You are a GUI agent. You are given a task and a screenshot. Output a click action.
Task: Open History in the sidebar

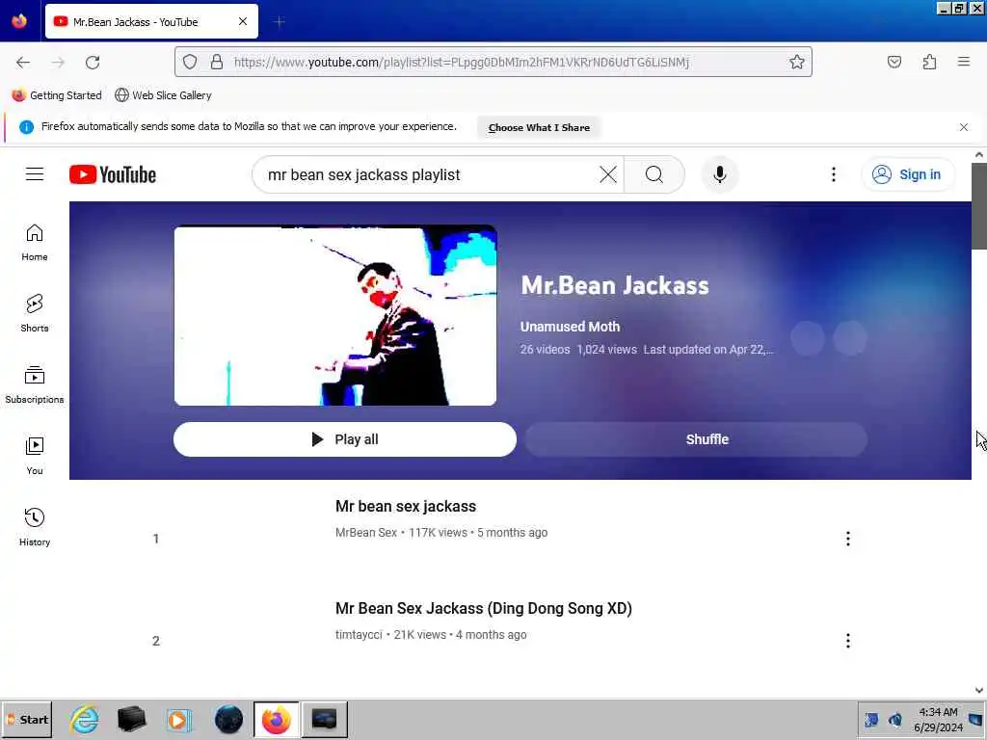(35, 527)
